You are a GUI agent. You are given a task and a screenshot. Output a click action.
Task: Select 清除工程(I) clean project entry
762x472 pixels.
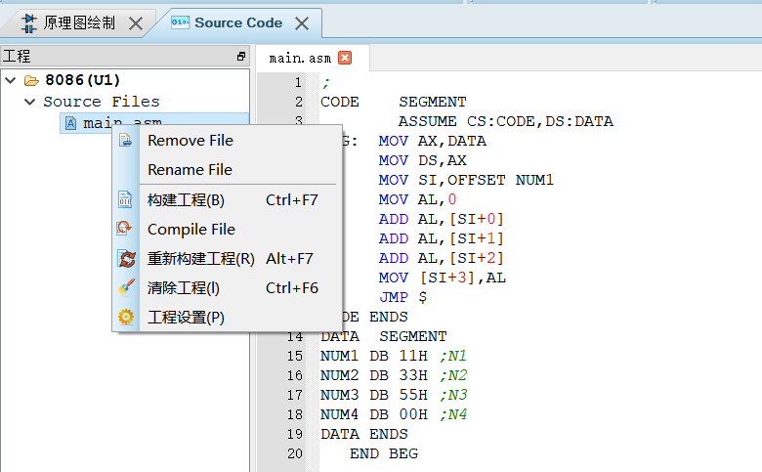[227, 288]
